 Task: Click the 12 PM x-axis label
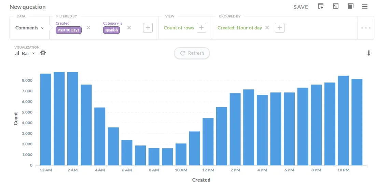(208, 170)
